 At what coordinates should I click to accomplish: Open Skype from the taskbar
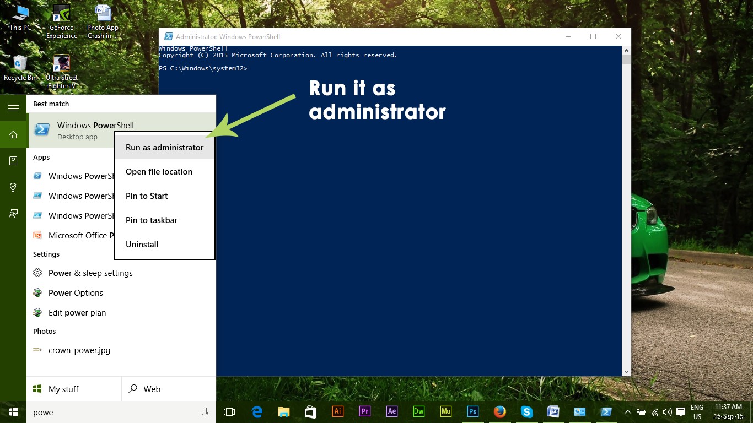(526, 411)
